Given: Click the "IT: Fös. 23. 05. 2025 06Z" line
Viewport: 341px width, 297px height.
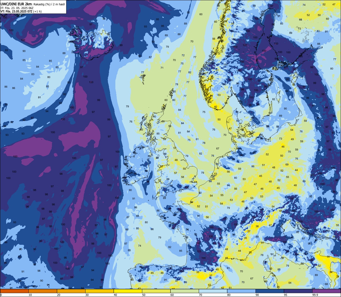Looking at the screenshot, I should click(x=17, y=8).
